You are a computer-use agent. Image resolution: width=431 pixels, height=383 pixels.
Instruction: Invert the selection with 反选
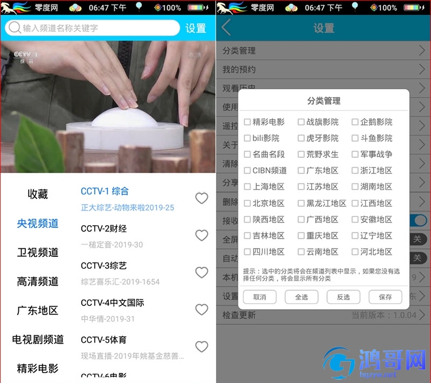coord(343,297)
